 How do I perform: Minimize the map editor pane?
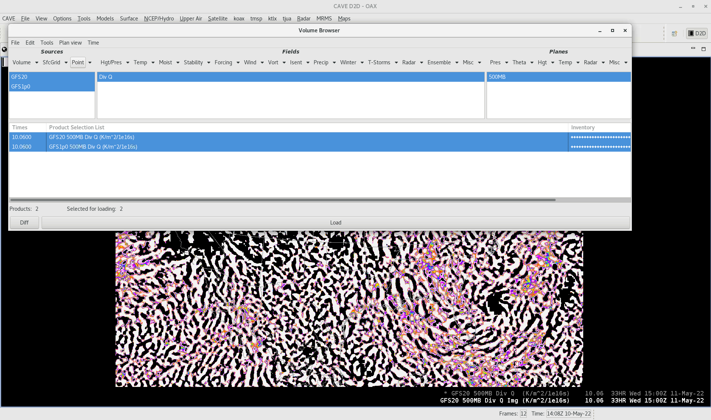[x=693, y=48]
